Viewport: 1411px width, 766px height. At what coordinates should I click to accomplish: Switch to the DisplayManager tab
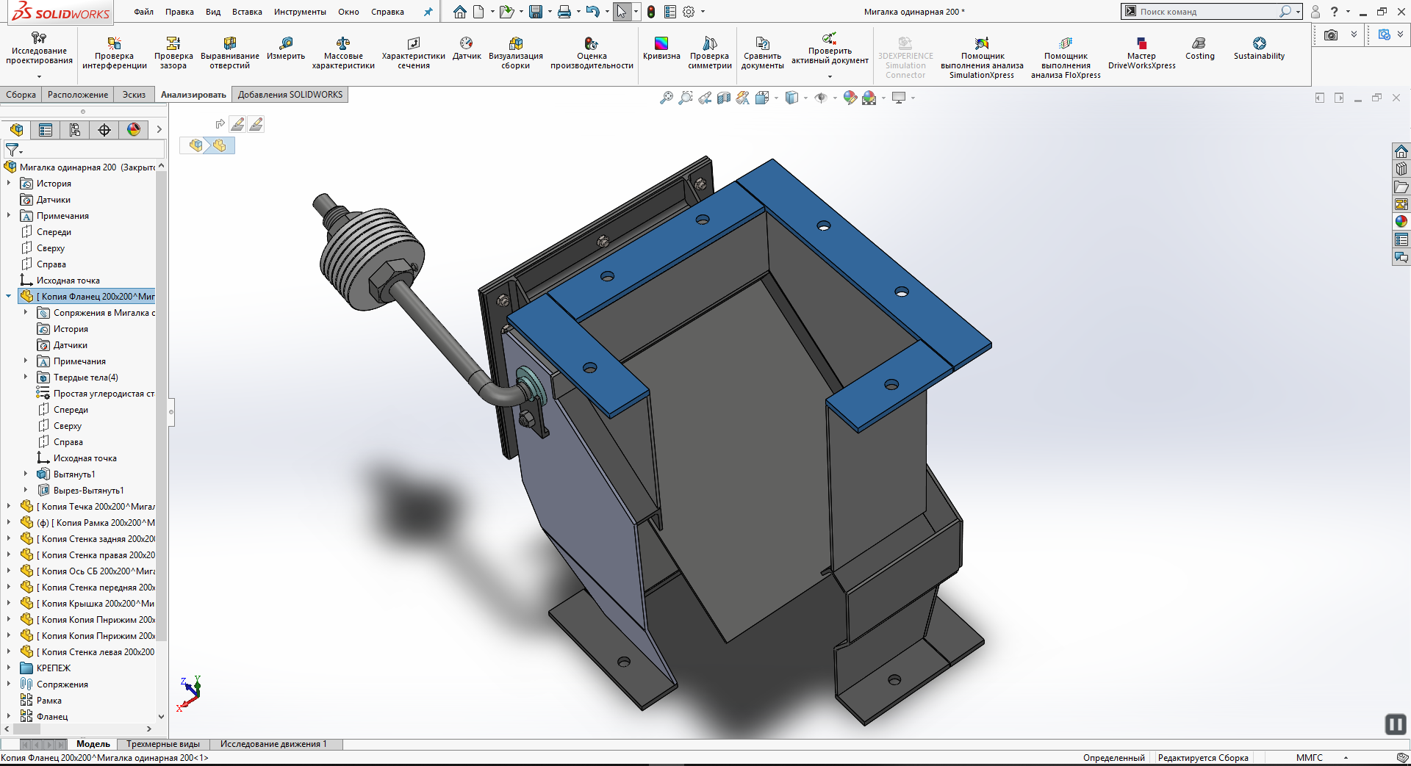pyautogui.click(x=134, y=130)
